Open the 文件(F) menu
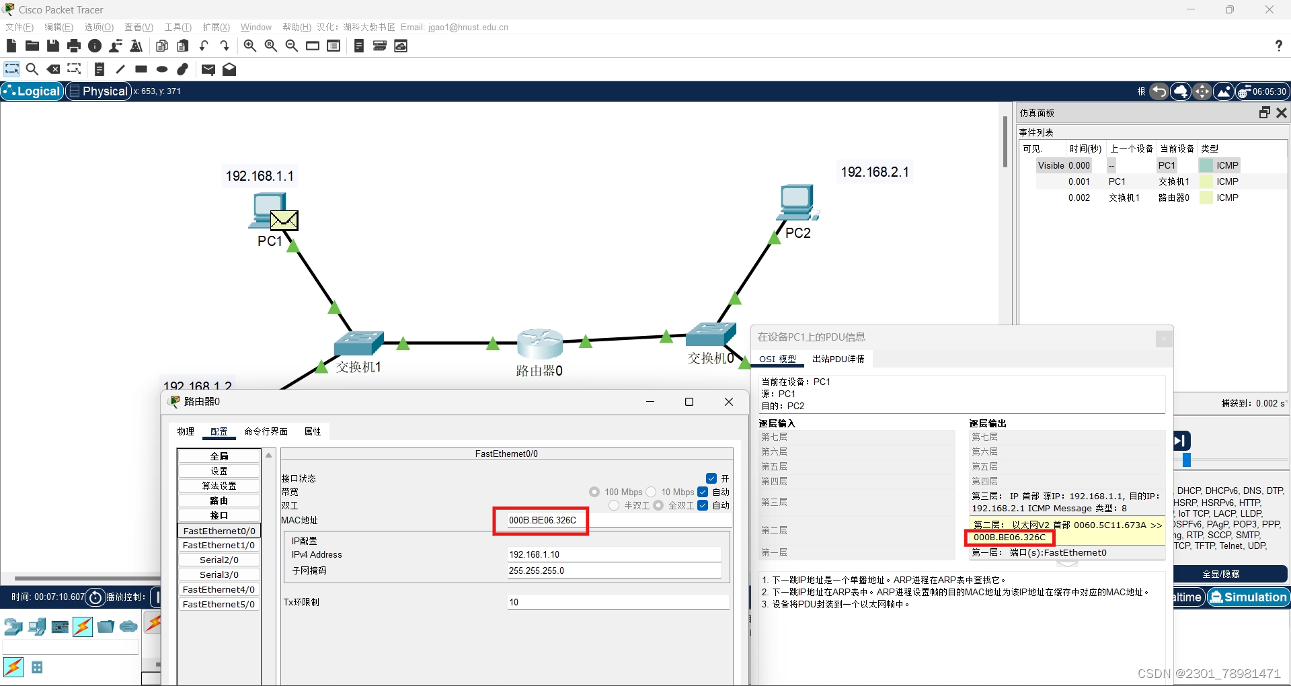Screen dimensions: 1291x686 (x=19, y=27)
